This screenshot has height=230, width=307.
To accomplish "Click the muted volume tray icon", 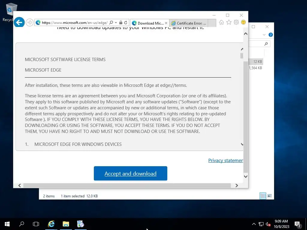I will (268, 224).
